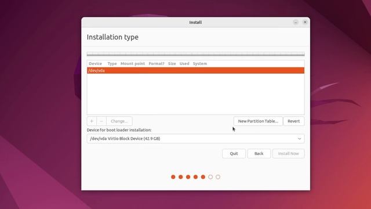Select the /dev/vda device row
Screen dimensions: 371x209
coord(195,71)
